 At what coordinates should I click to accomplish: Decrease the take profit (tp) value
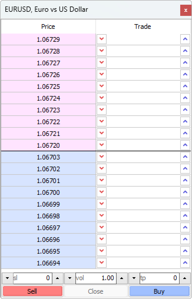134,278
